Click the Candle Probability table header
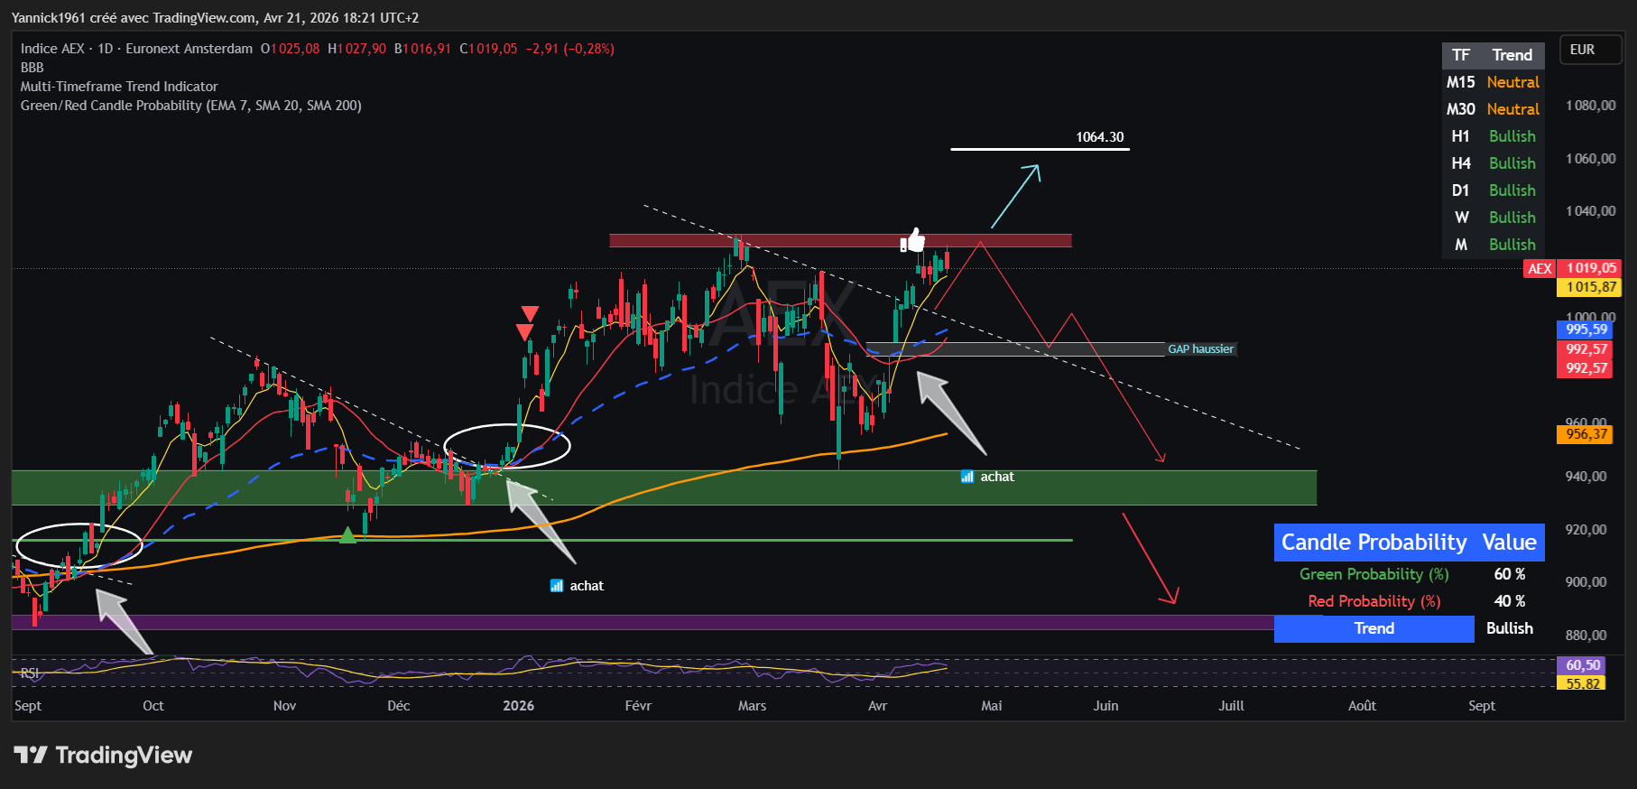1637x789 pixels. point(1409,543)
